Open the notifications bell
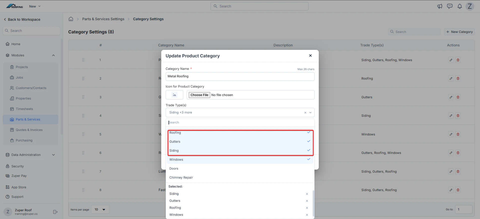Viewport: 480px width, 219px height. [460, 6]
